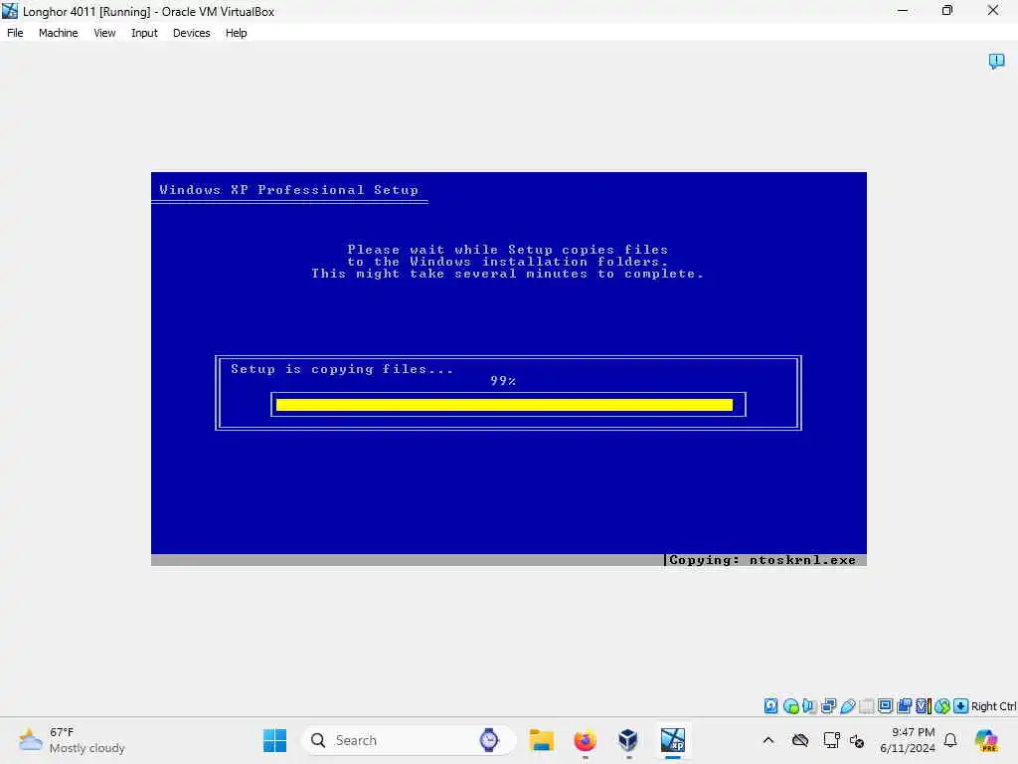The height and width of the screenshot is (764, 1018).
Task: Click the audio indicator in VM status bar
Action: click(809, 705)
